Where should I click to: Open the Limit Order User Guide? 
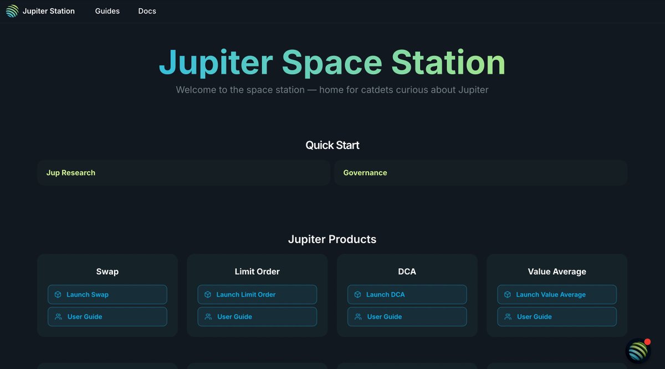[257, 317]
